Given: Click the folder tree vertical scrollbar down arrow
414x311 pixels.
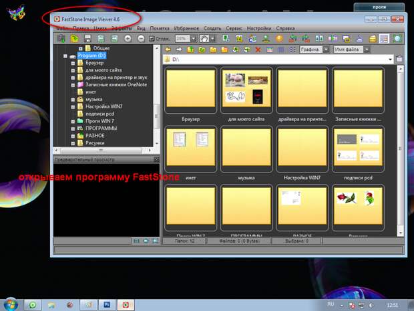Looking at the screenshot, I should (156, 143).
